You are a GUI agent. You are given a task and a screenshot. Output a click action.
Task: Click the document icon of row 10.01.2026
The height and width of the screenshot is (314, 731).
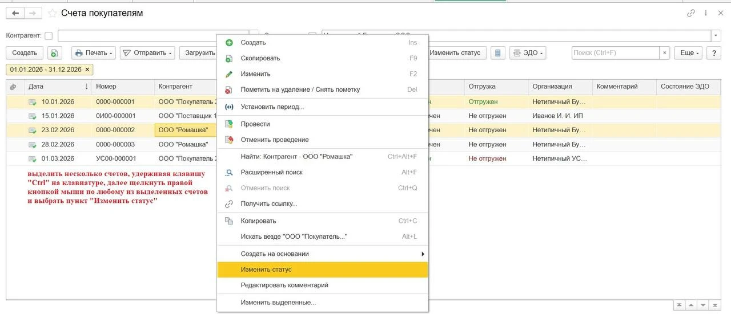click(33, 102)
